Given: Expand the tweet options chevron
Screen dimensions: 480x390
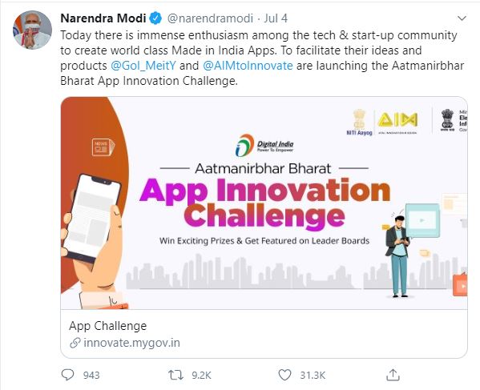Looking at the screenshot, I should 462,18.
